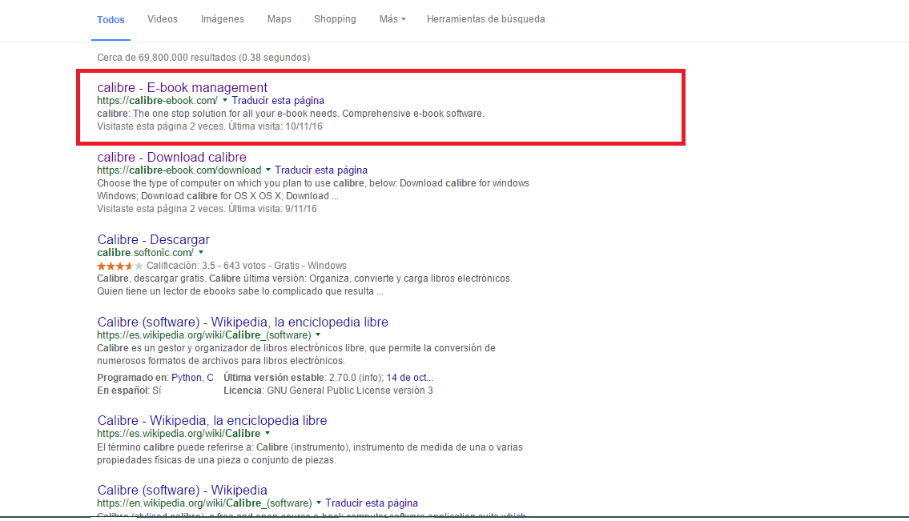Click the 'En español: Sí' text
Viewport: 909px width, 521px height.
click(129, 391)
